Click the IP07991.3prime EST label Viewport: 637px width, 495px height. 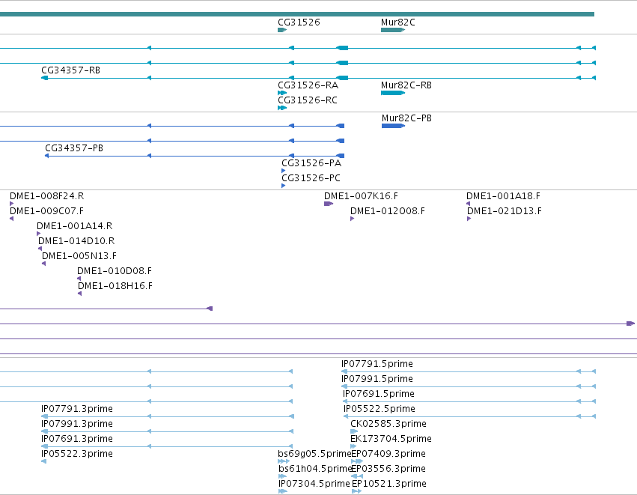pos(77,425)
